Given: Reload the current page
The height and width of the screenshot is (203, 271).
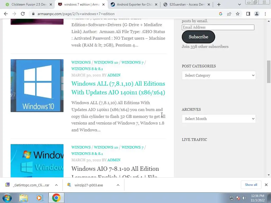Looking at the screenshot, I should [23, 14].
